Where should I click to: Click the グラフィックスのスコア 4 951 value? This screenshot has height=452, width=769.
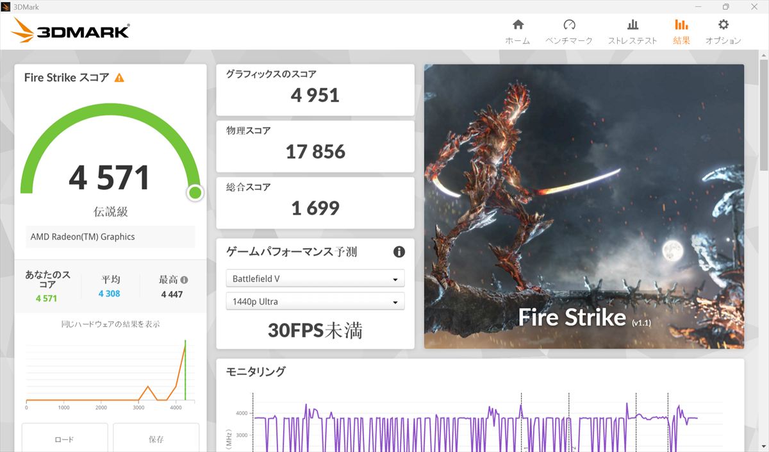315,96
